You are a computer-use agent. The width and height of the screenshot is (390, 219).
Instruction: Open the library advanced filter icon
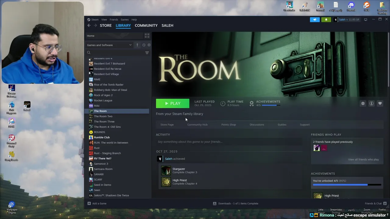[x=147, y=53]
